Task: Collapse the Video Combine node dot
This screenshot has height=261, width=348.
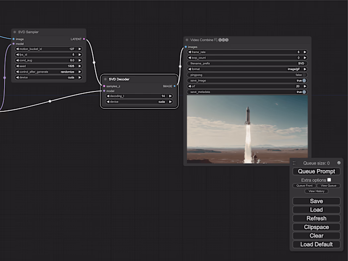Action: tap(187, 40)
